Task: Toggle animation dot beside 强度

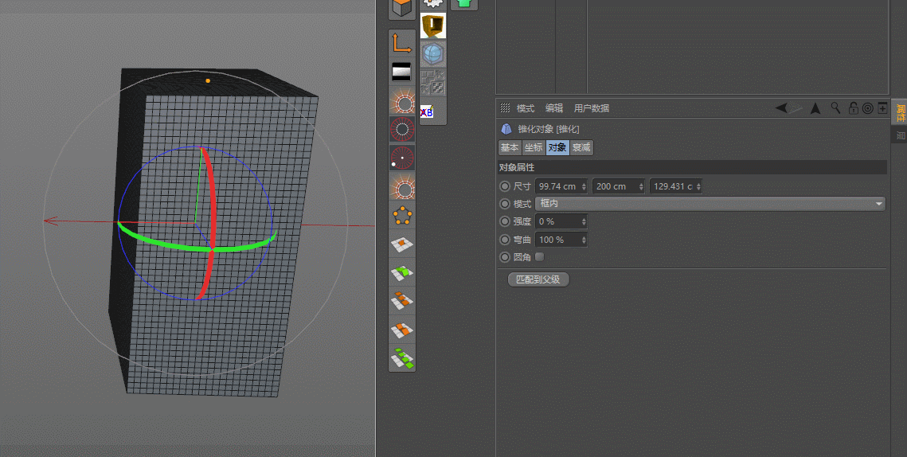Action: [x=505, y=221]
